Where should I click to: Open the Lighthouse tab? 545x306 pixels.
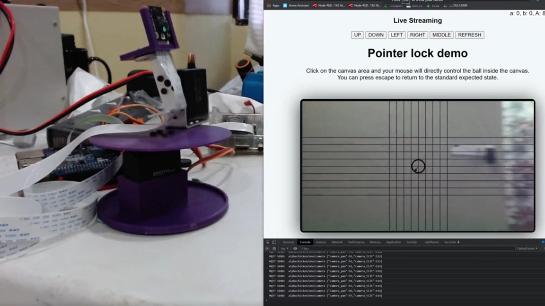[x=431, y=242]
